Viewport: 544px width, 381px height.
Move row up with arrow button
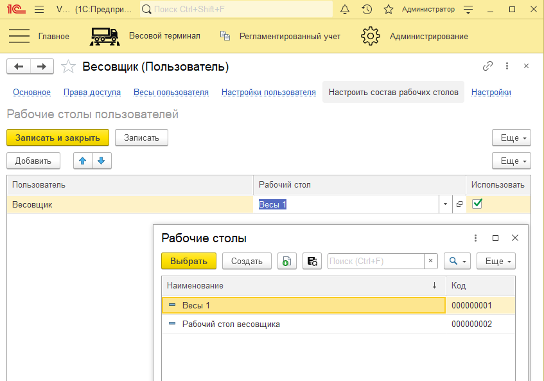pos(83,161)
